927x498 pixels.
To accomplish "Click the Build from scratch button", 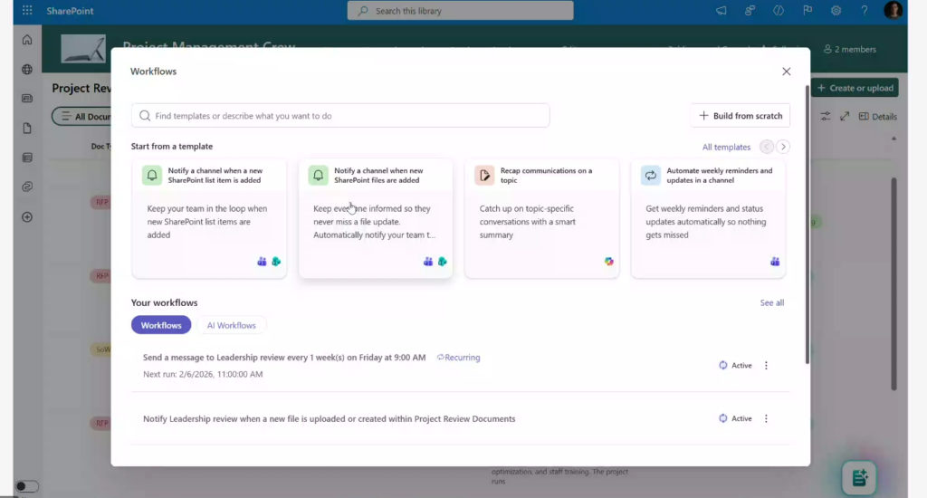I will pyautogui.click(x=740, y=116).
